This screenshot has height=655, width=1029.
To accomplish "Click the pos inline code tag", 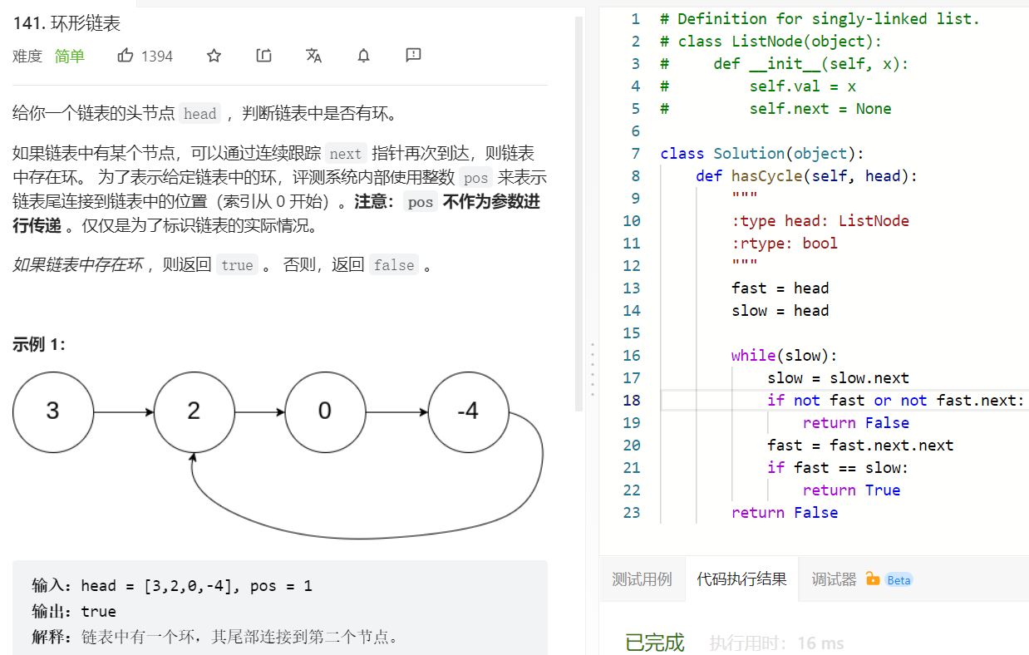I will click(x=475, y=177).
